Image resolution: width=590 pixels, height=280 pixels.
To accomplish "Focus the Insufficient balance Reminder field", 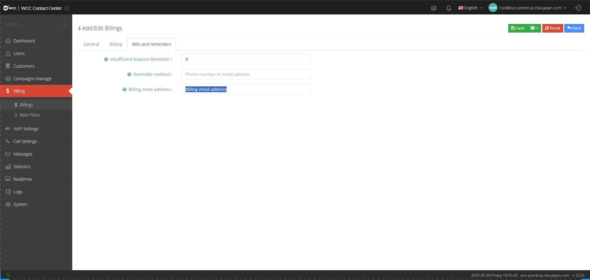I will (246, 59).
